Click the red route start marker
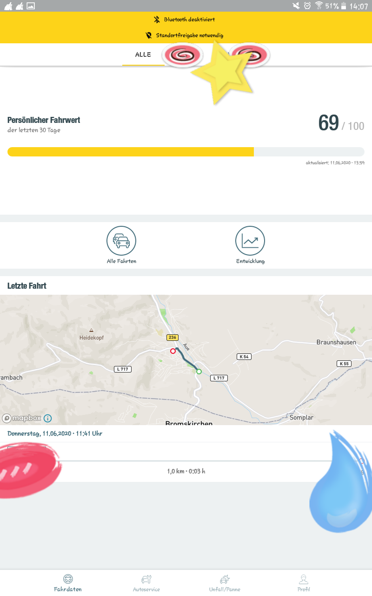The height and width of the screenshot is (596, 372). 173,351
